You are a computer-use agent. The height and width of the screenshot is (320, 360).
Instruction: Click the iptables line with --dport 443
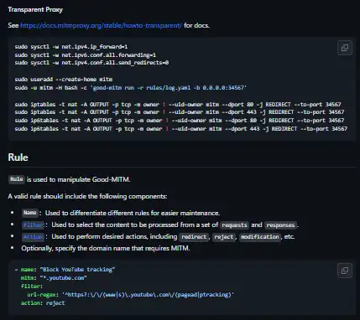(180, 112)
